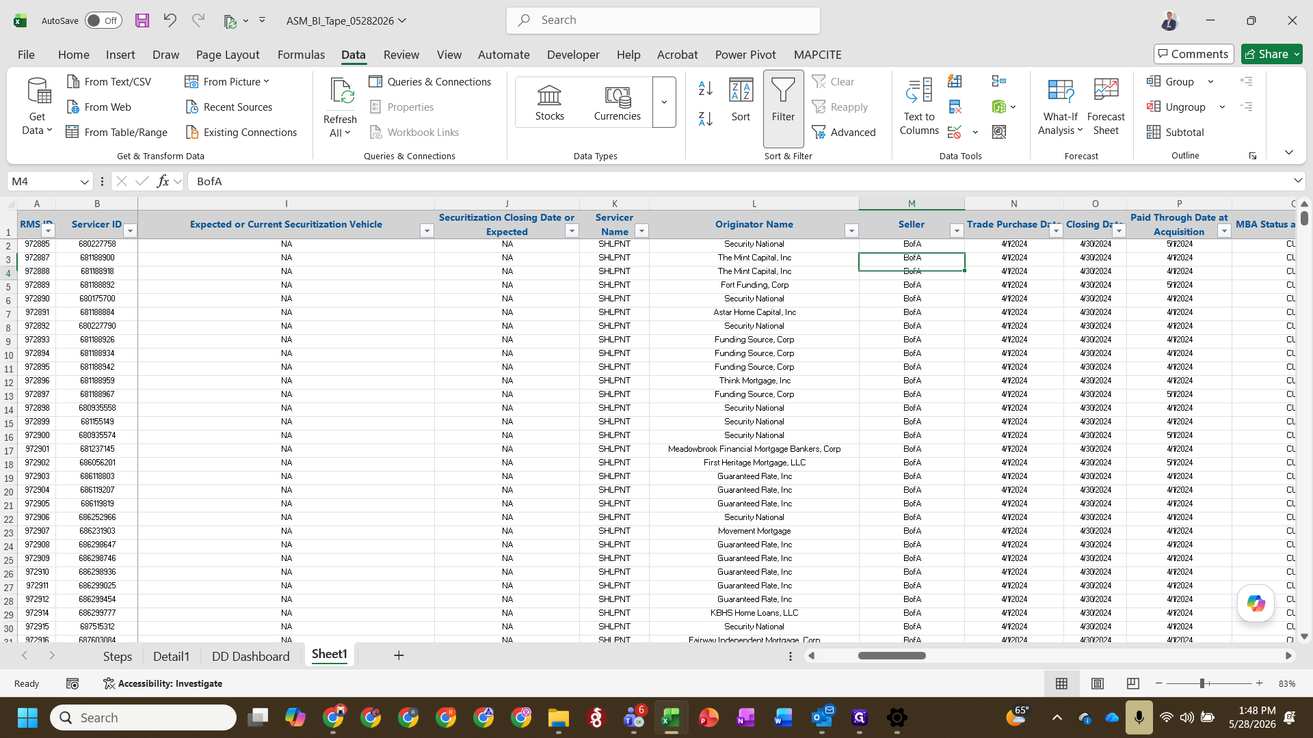Screen dimensions: 1313x738
Task: Switch to DD Dashboard sheet tab
Action: point(250,657)
